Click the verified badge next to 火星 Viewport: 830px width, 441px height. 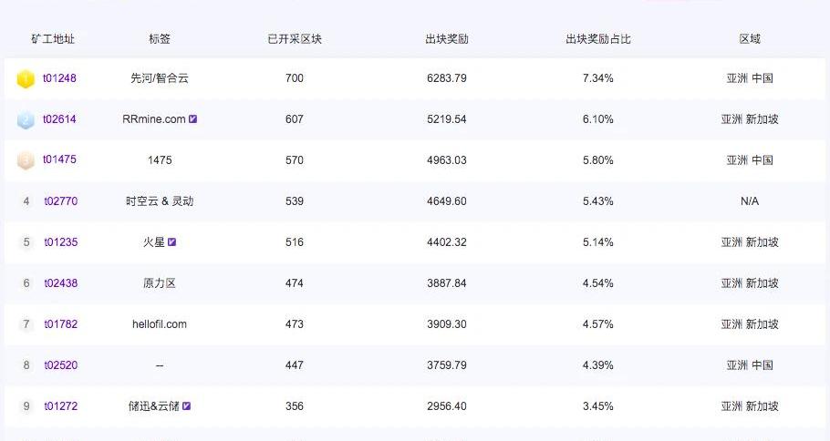click(x=171, y=242)
